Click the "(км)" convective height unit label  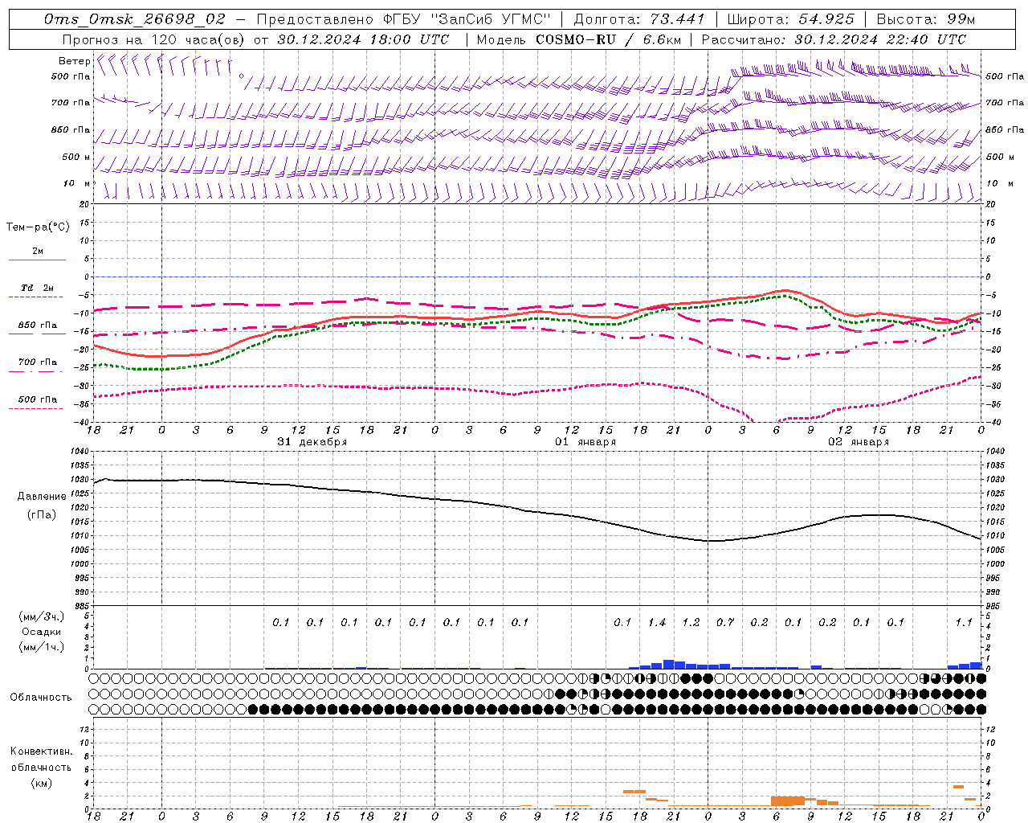click(x=41, y=784)
